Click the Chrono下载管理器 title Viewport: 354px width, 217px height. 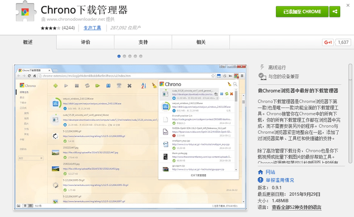[x=84, y=10]
